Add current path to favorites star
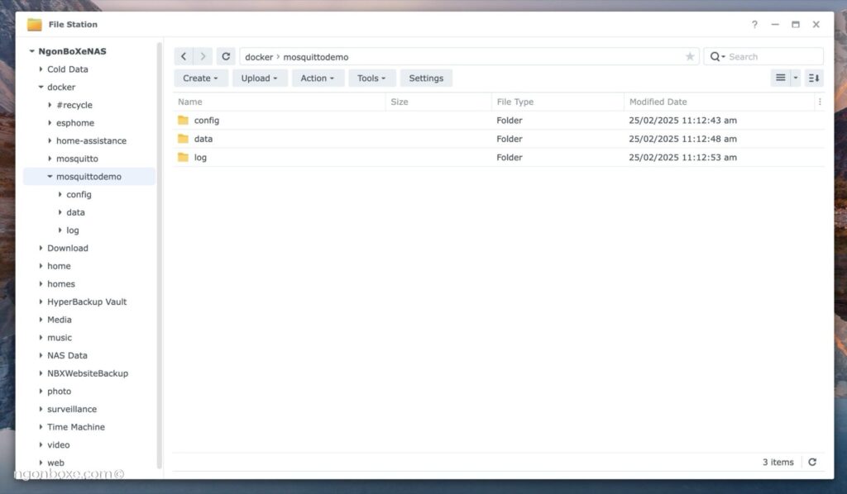The image size is (847, 494). 690,57
